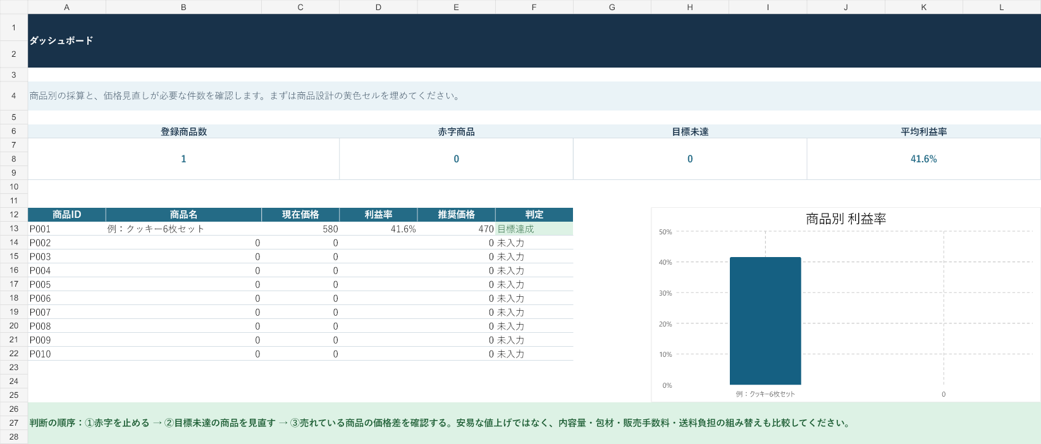Click the 商品ID table header

click(67, 215)
